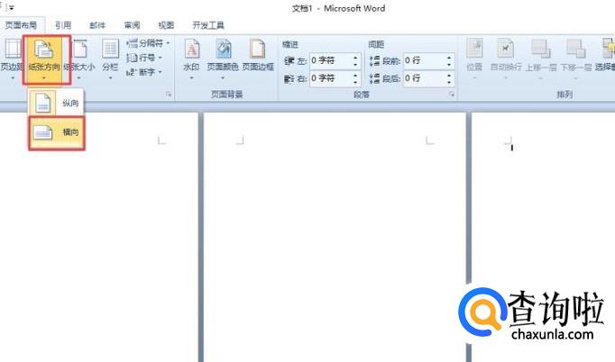Viewport: 615px width, 362px height.
Task: Select 纵向 portrait orientation
Action: pyautogui.click(x=56, y=103)
